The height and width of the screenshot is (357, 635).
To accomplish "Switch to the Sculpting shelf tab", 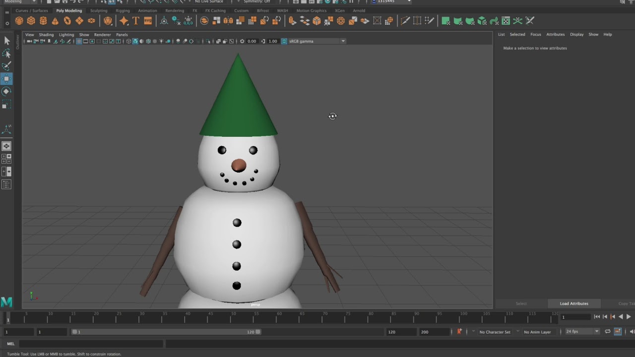I will [99, 10].
